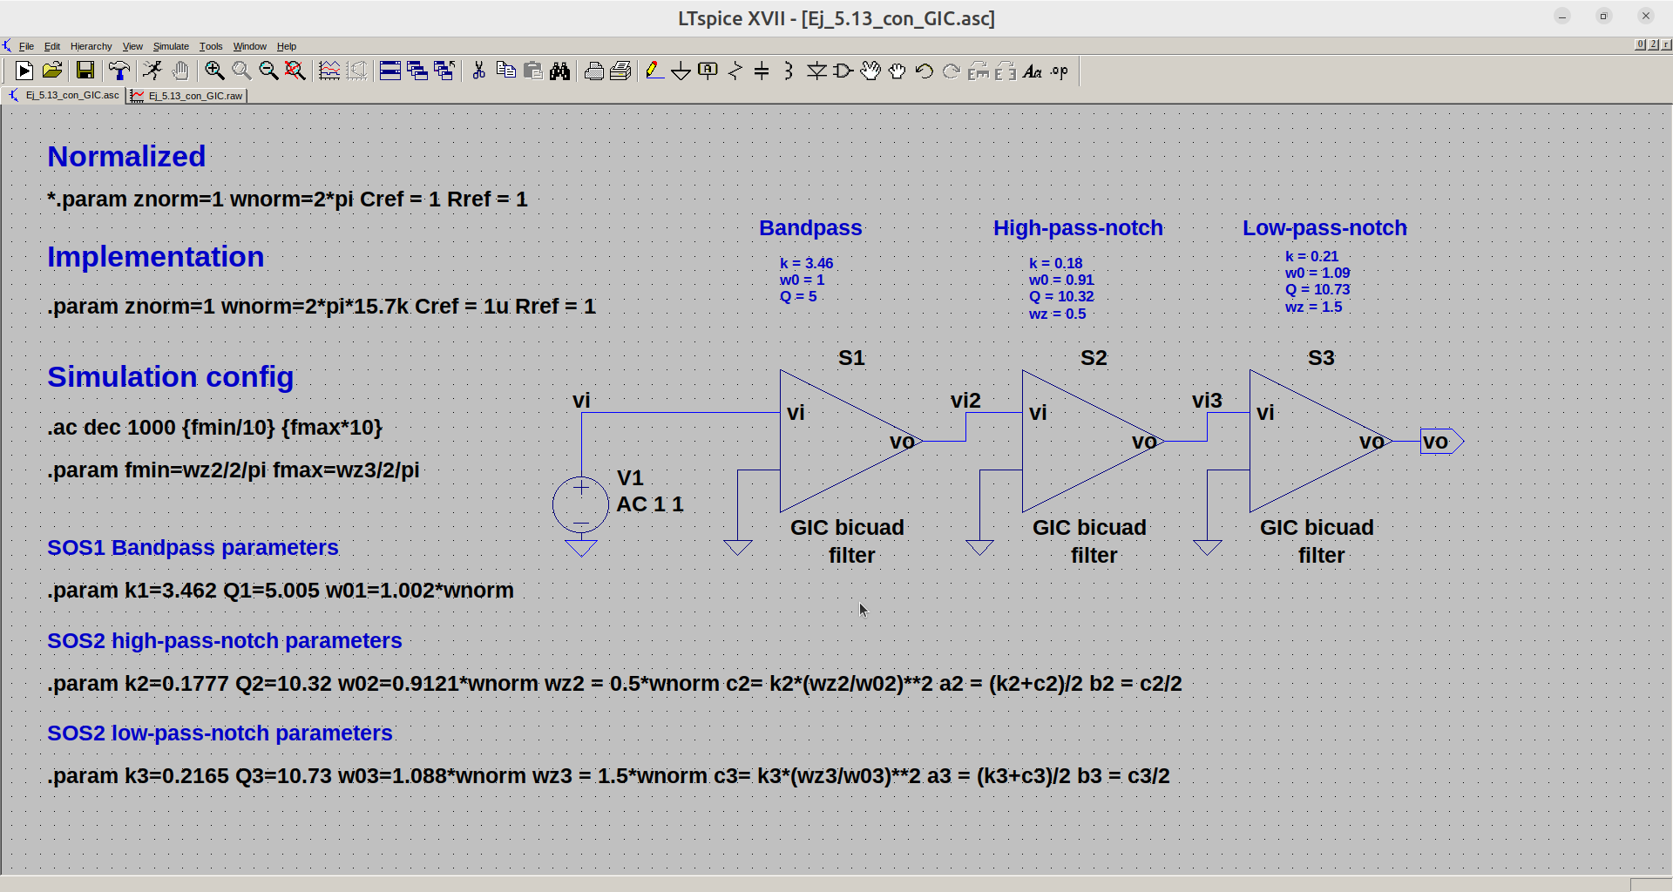
Task: Click the 'AC 1 1' source value
Action: (x=650, y=504)
